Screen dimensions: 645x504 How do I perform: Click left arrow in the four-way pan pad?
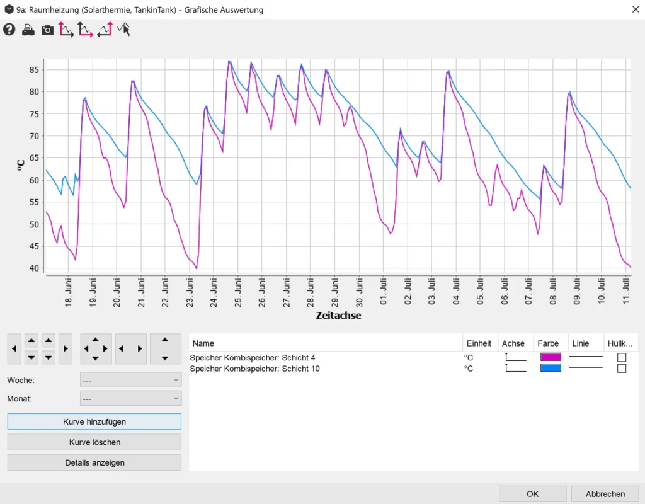point(86,349)
